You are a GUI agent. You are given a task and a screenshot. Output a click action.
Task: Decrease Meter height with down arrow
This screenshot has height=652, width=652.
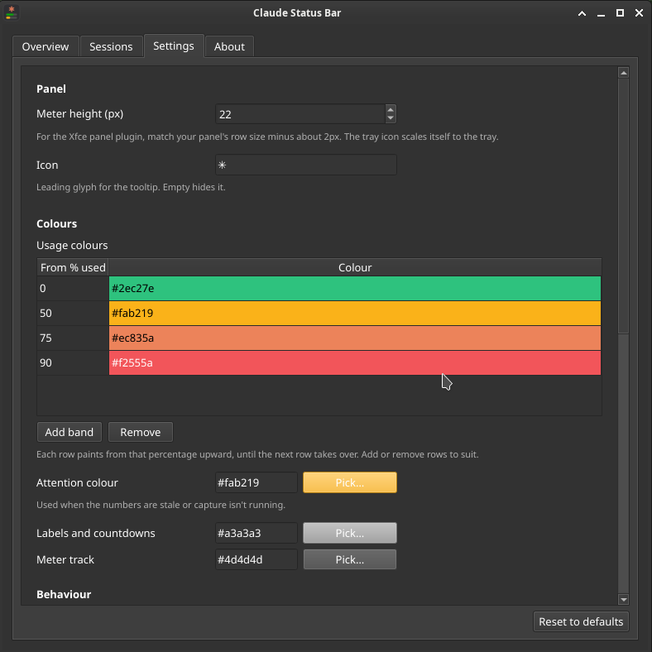[x=391, y=118]
